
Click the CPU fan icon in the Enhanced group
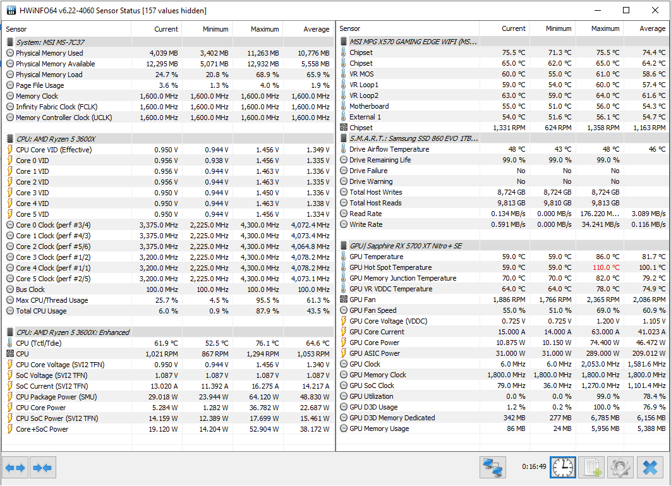(10, 354)
